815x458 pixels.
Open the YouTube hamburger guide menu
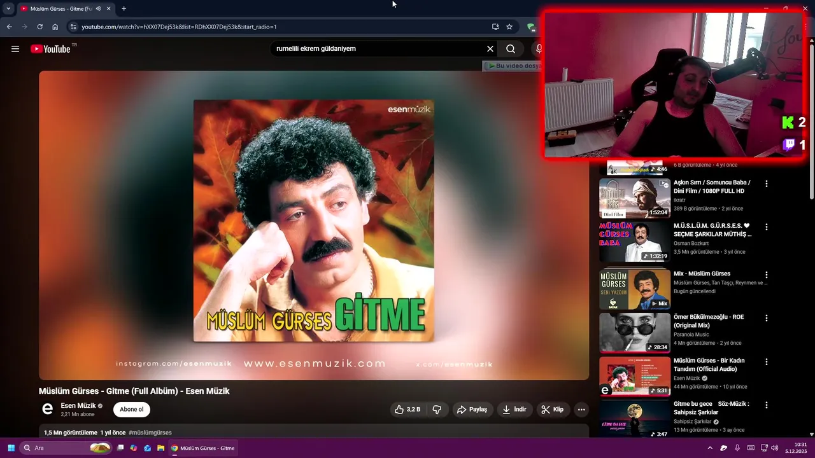[x=15, y=49]
